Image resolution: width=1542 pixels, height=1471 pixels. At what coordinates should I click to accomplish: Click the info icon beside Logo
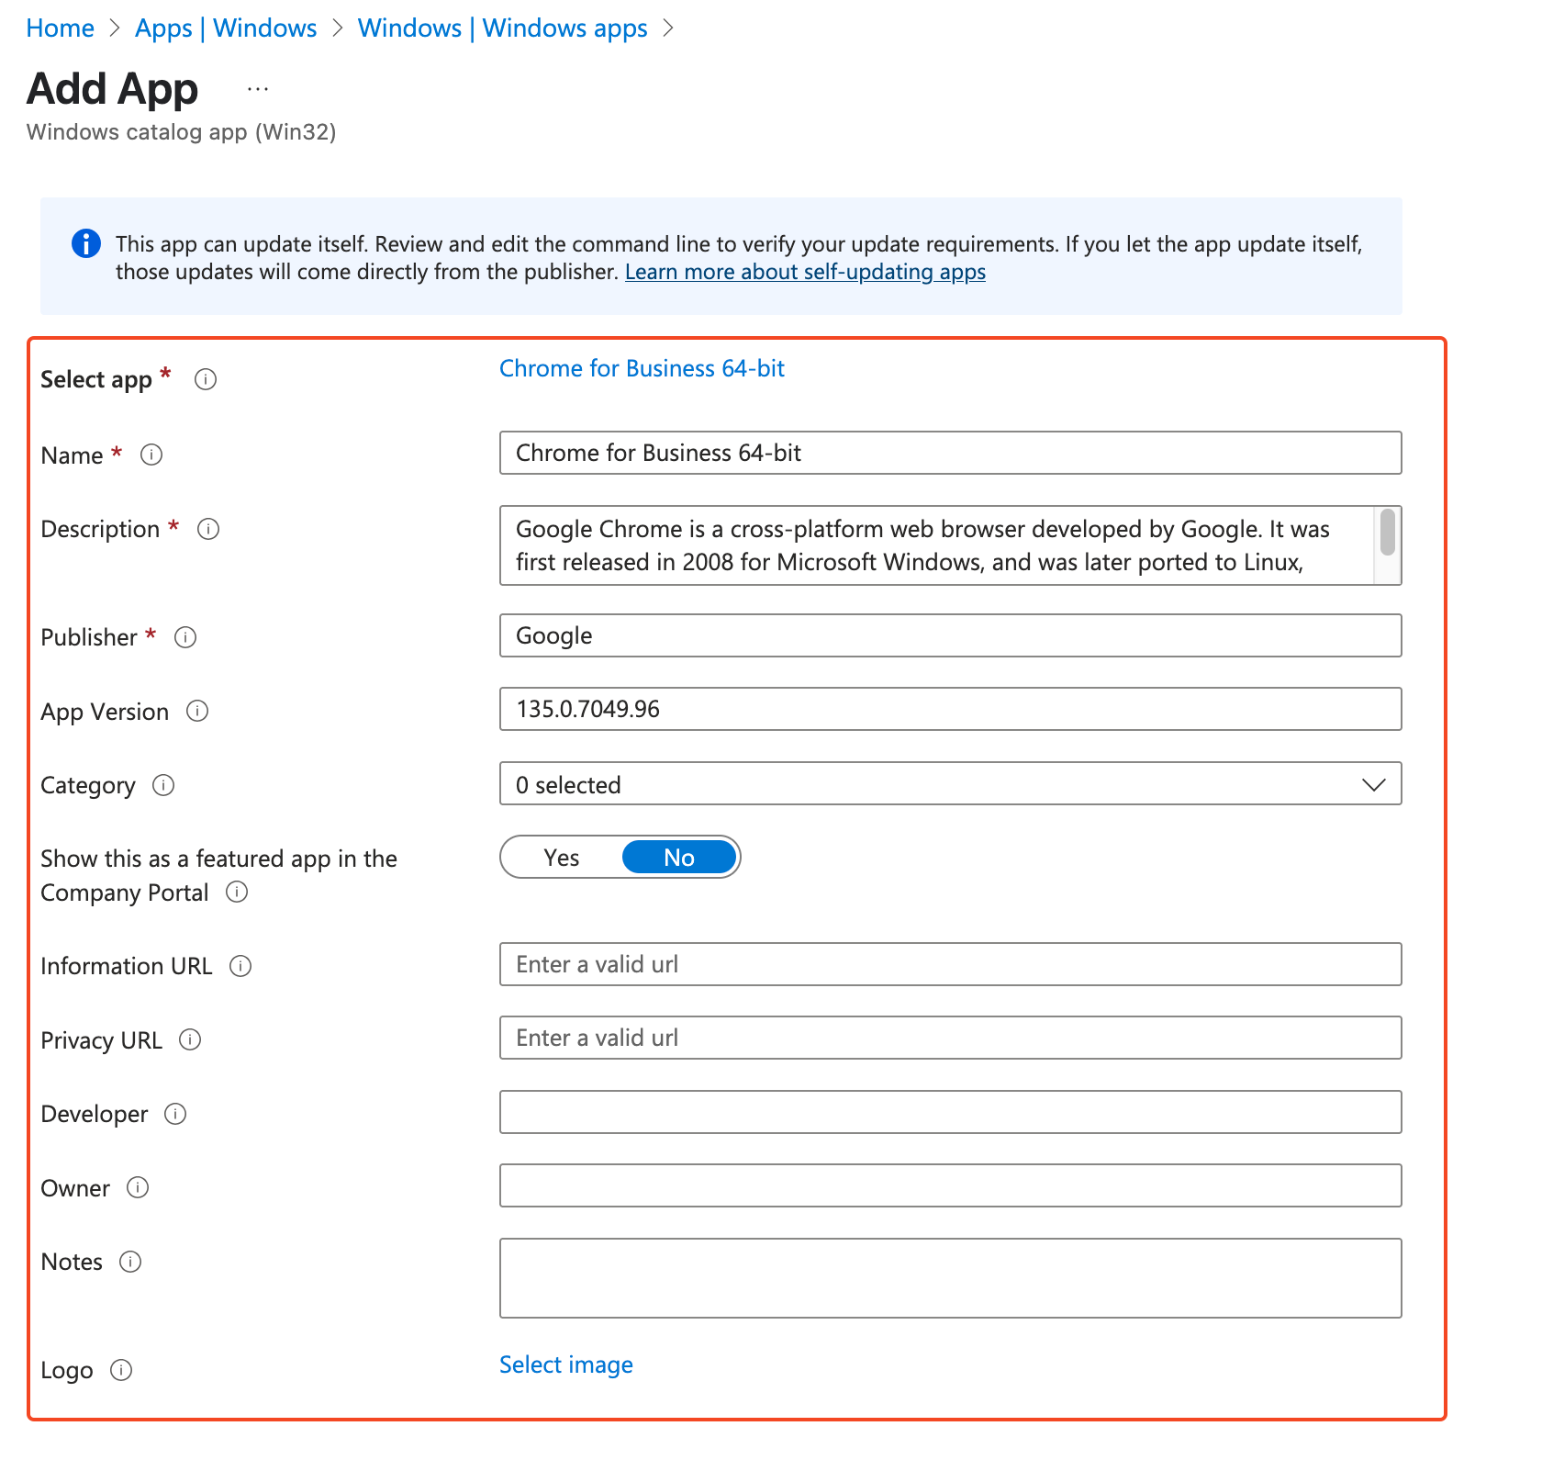point(121,1370)
